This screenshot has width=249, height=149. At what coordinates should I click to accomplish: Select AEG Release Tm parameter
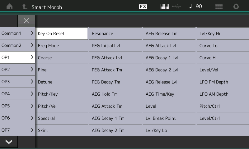(x=169, y=34)
